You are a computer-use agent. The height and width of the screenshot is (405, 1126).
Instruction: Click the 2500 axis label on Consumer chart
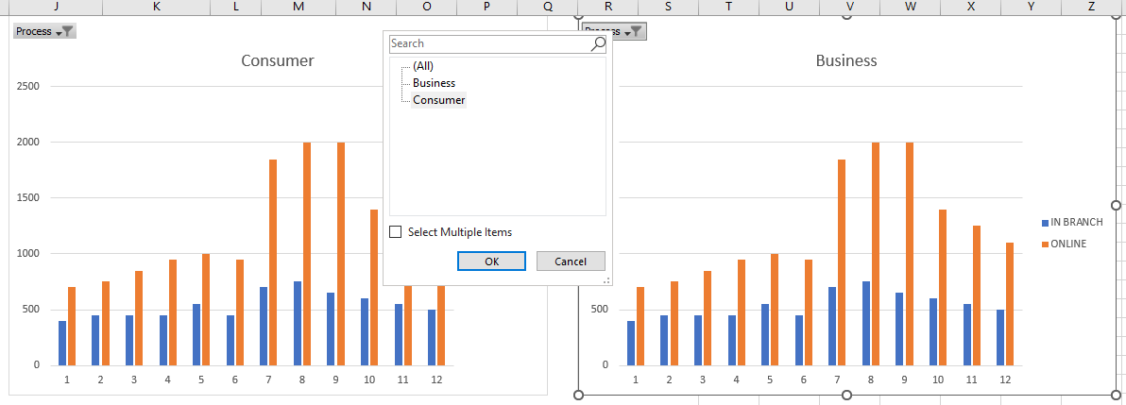tap(27, 87)
